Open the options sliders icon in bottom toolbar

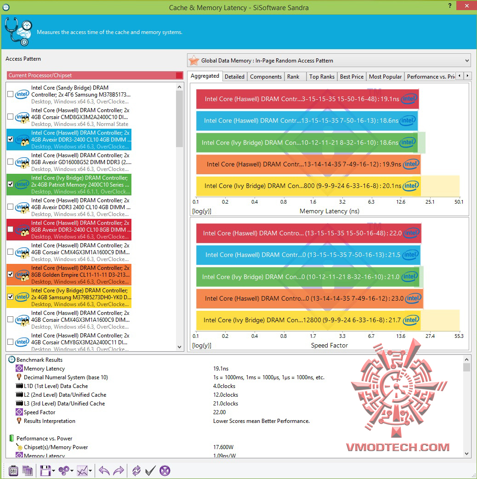pos(13,471)
